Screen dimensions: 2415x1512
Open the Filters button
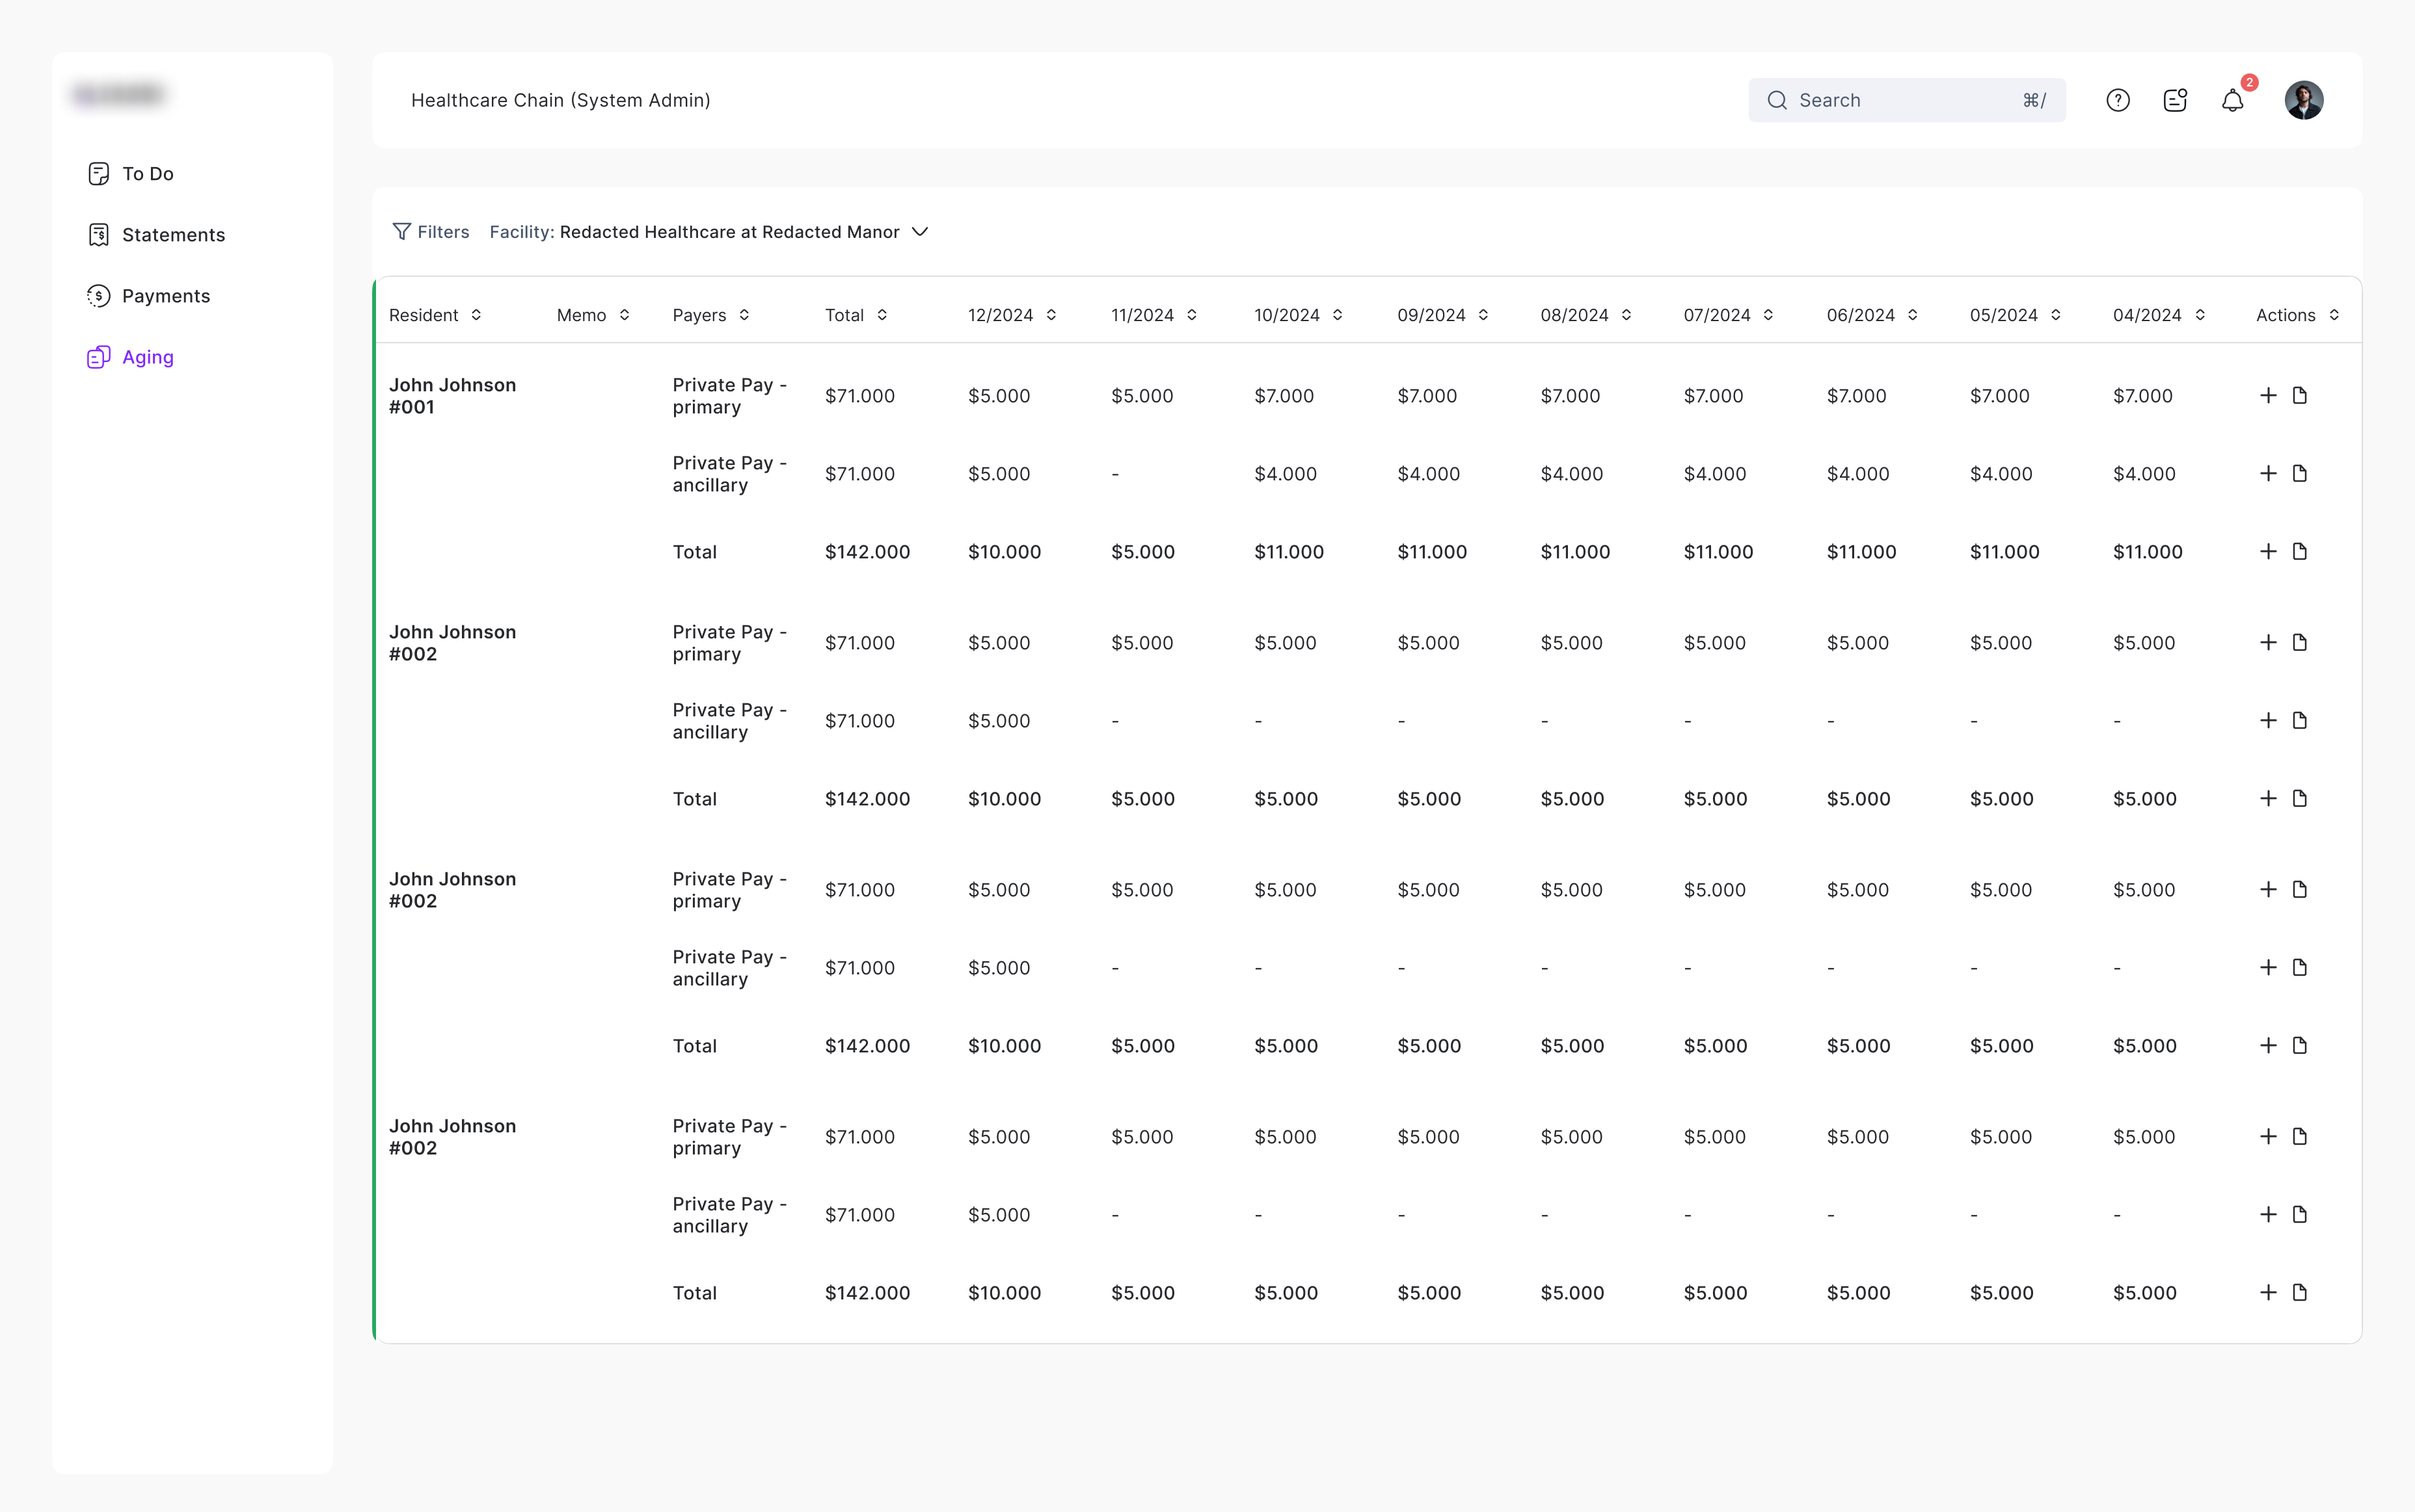click(431, 232)
